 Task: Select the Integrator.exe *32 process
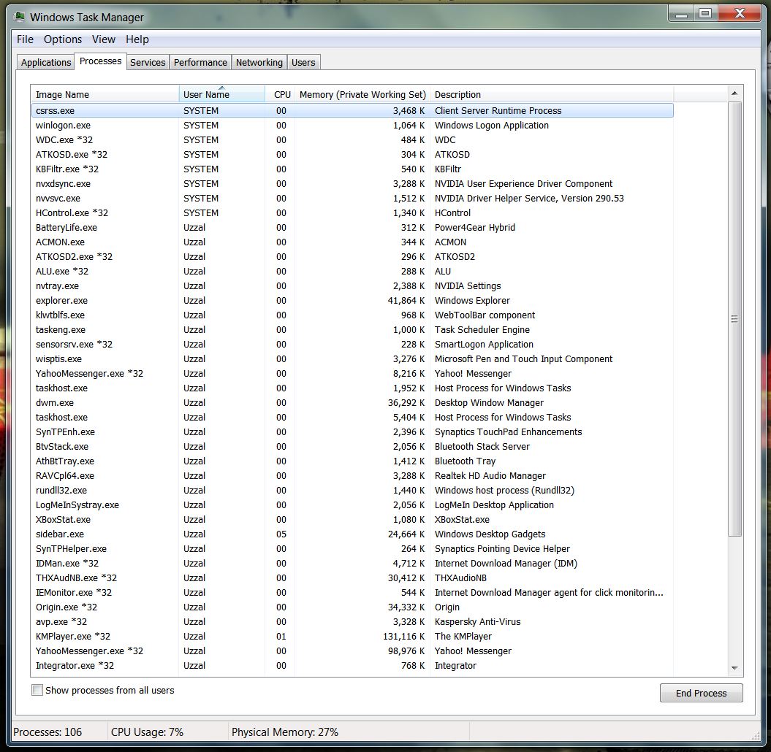click(x=352, y=666)
